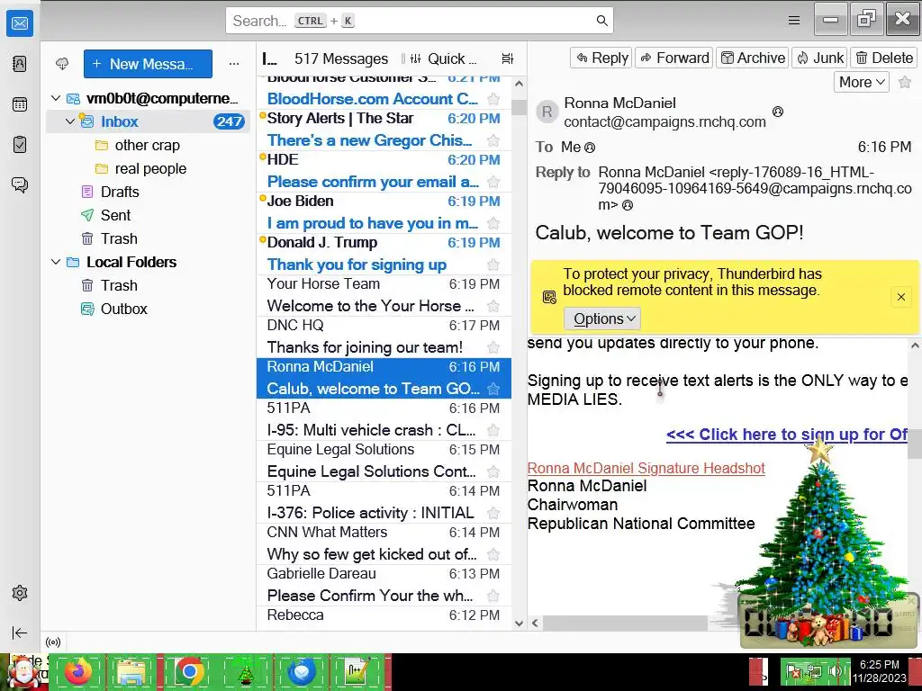This screenshot has width=922, height=691.
Task: Star "Thank you for signing up" message
Action: click(493, 265)
